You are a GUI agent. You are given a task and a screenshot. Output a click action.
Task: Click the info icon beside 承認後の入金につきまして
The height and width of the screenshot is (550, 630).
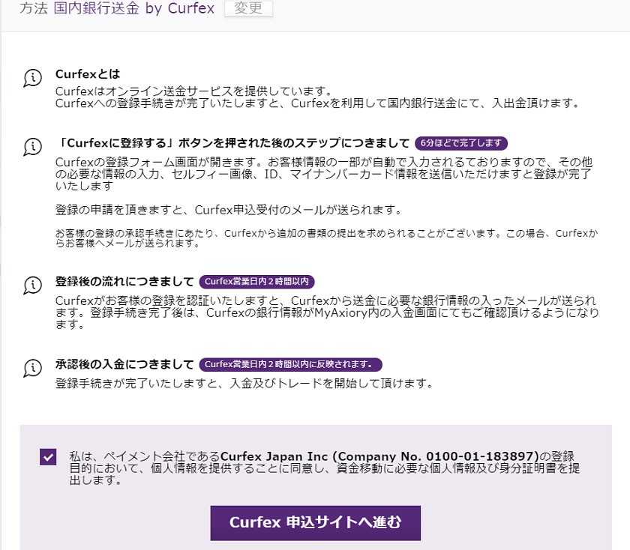pyautogui.click(x=32, y=367)
